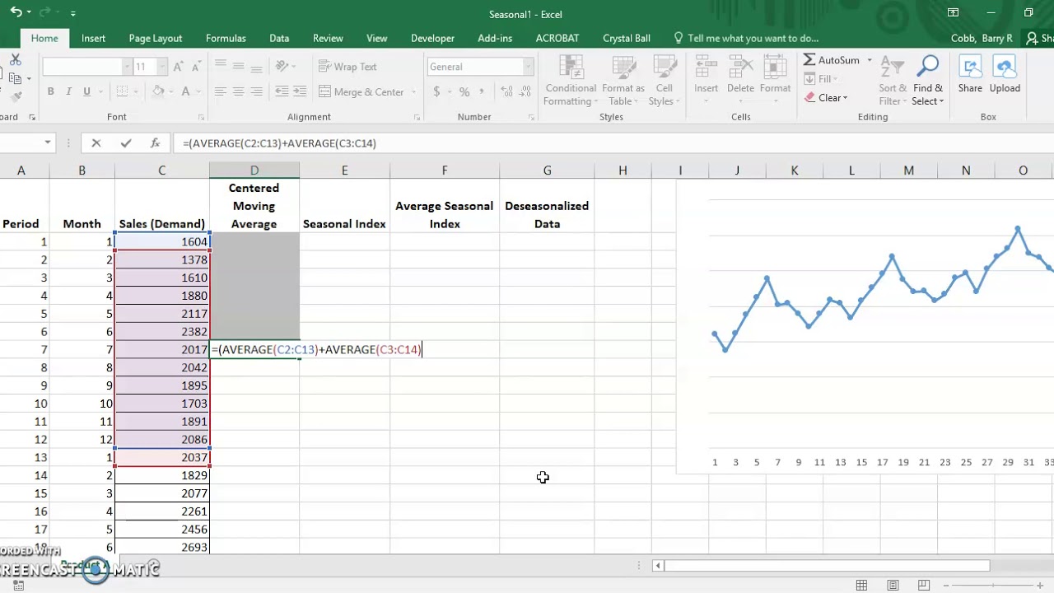Viewport: 1054px width, 593px height.
Task: Open the Crystal Ball tab
Action: [x=626, y=38]
